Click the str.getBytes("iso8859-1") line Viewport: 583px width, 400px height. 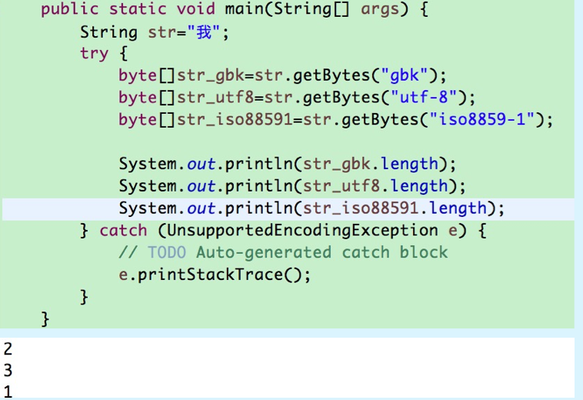point(336,120)
